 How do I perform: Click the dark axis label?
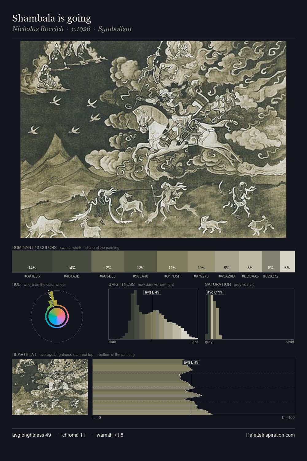(x=112, y=342)
